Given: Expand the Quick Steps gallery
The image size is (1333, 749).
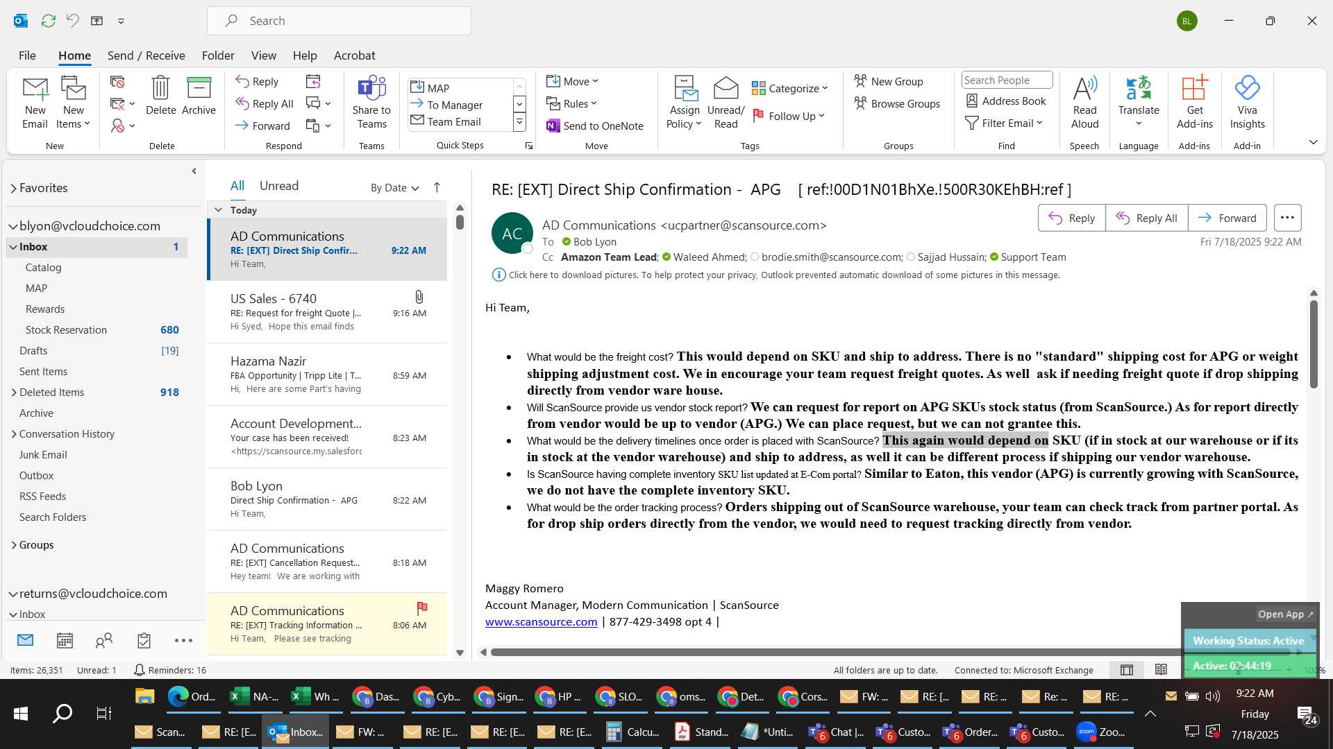Looking at the screenshot, I should (519, 123).
